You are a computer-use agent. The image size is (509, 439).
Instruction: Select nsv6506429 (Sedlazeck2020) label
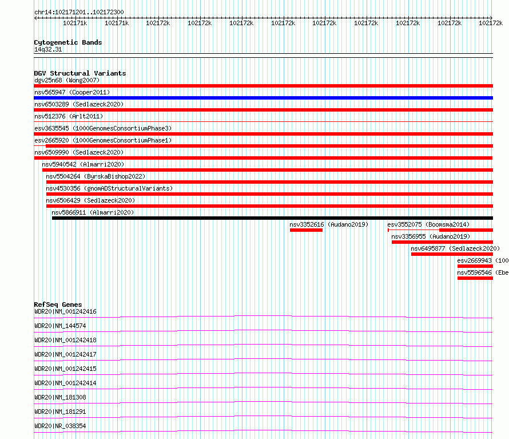[90, 200]
